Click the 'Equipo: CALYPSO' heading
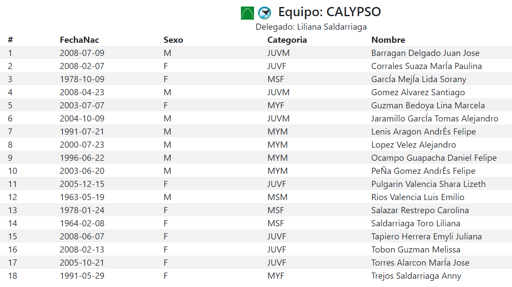This screenshot has height=287, width=512. pos(329,12)
